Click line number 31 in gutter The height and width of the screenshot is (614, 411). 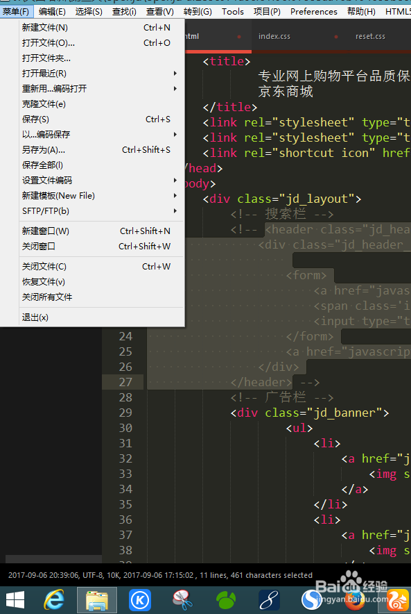point(125,443)
